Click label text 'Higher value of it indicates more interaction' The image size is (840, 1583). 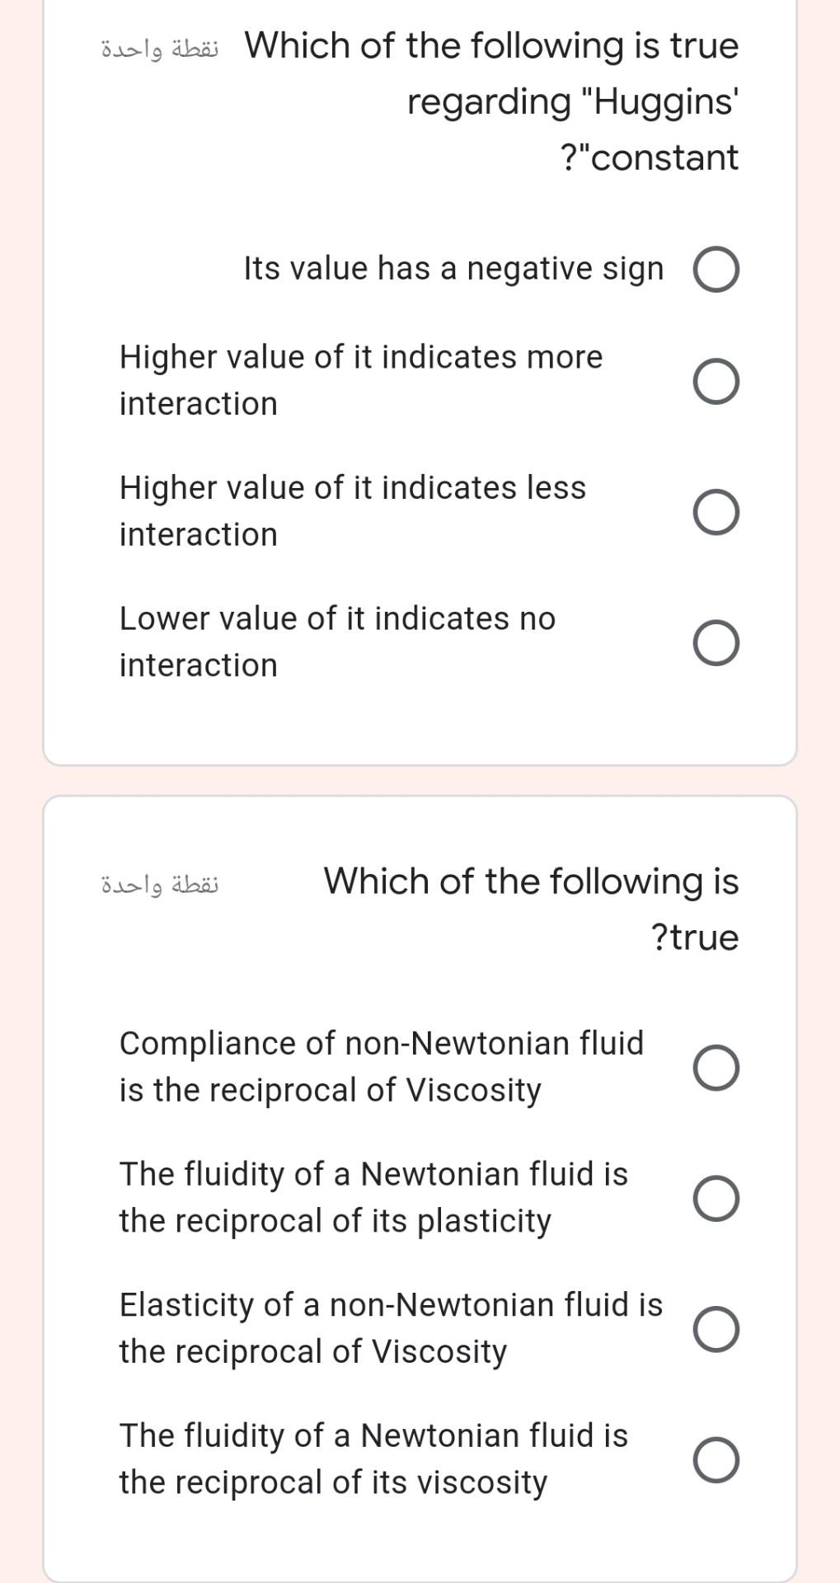click(361, 380)
